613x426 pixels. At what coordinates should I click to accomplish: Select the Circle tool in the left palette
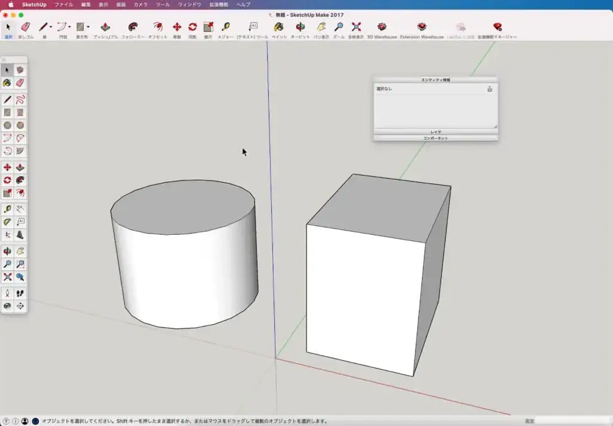7,125
